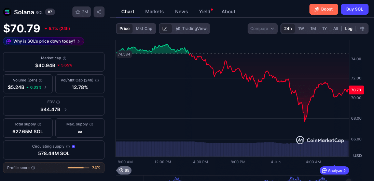Open the Yield tab
The height and width of the screenshot is (181, 374).
pyautogui.click(x=205, y=12)
